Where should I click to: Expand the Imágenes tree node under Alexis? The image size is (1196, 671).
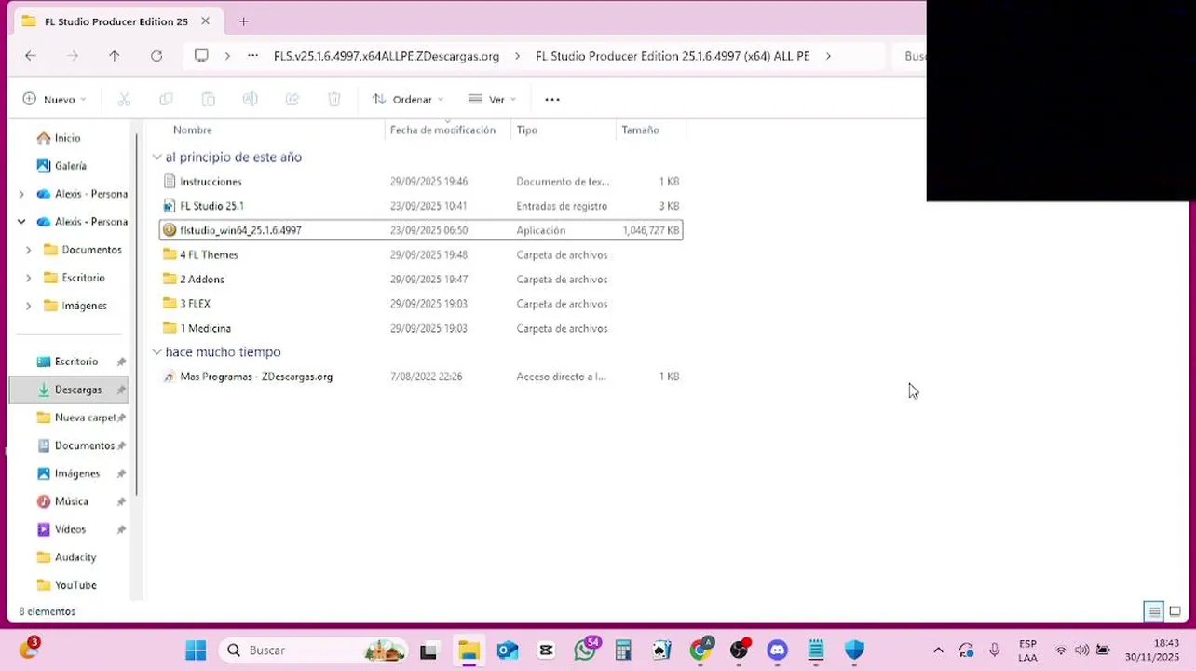click(28, 306)
